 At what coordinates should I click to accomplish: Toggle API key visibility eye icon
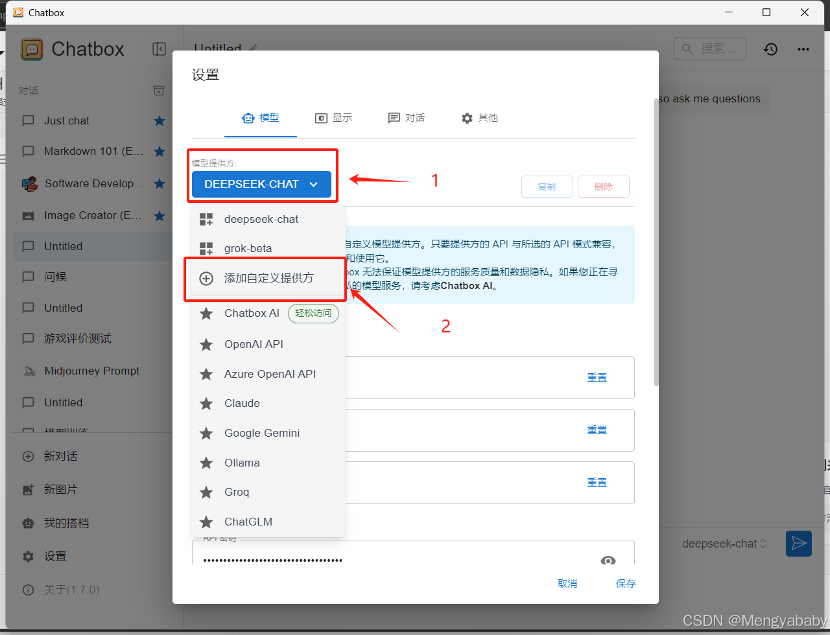click(x=608, y=560)
